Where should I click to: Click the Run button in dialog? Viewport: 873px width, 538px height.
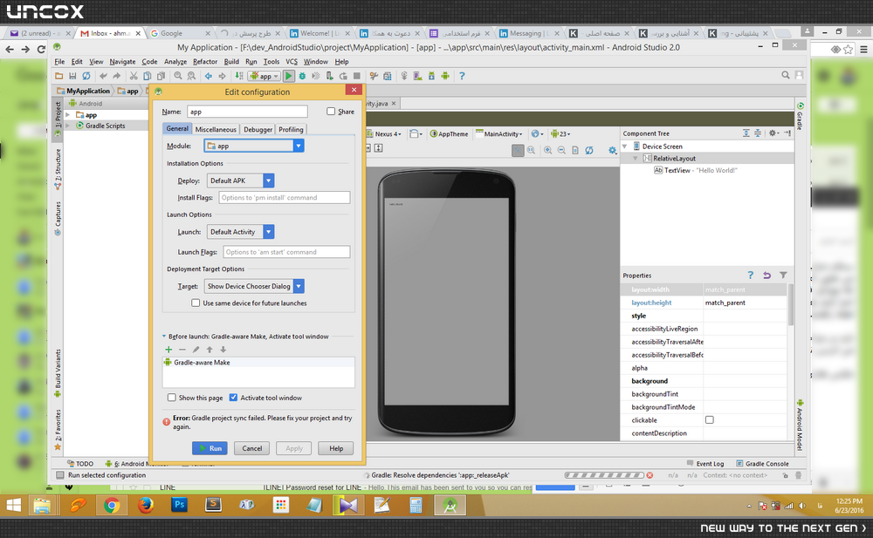tap(210, 448)
